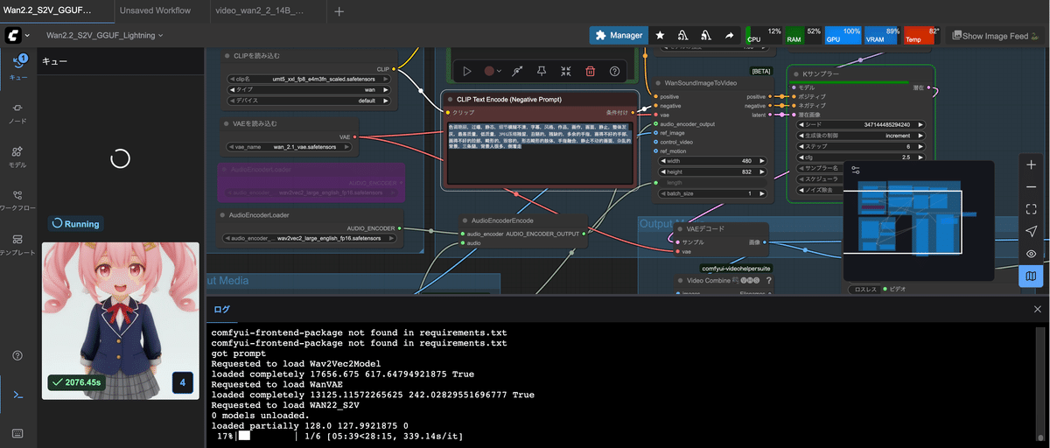Open the help question-mark icon in sidebar
Image resolution: width=1050 pixels, height=448 pixels.
pos(17,355)
